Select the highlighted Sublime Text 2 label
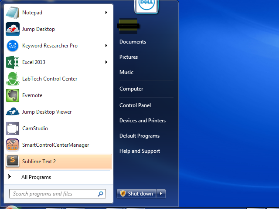This screenshot has height=209, width=279. pos(39,162)
